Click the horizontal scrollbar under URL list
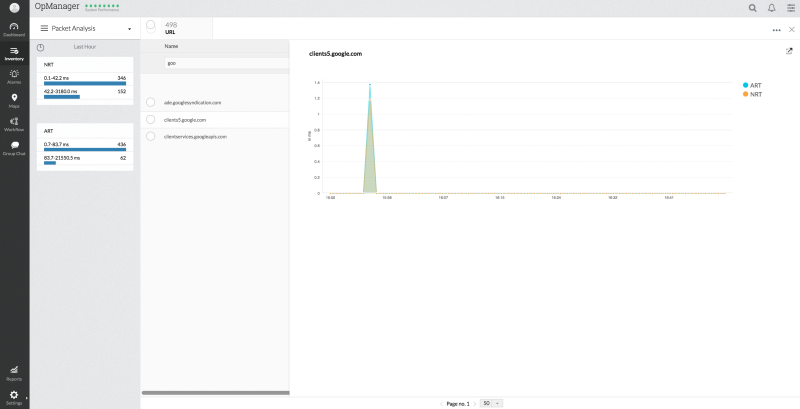Image resolution: width=800 pixels, height=409 pixels. click(x=215, y=393)
